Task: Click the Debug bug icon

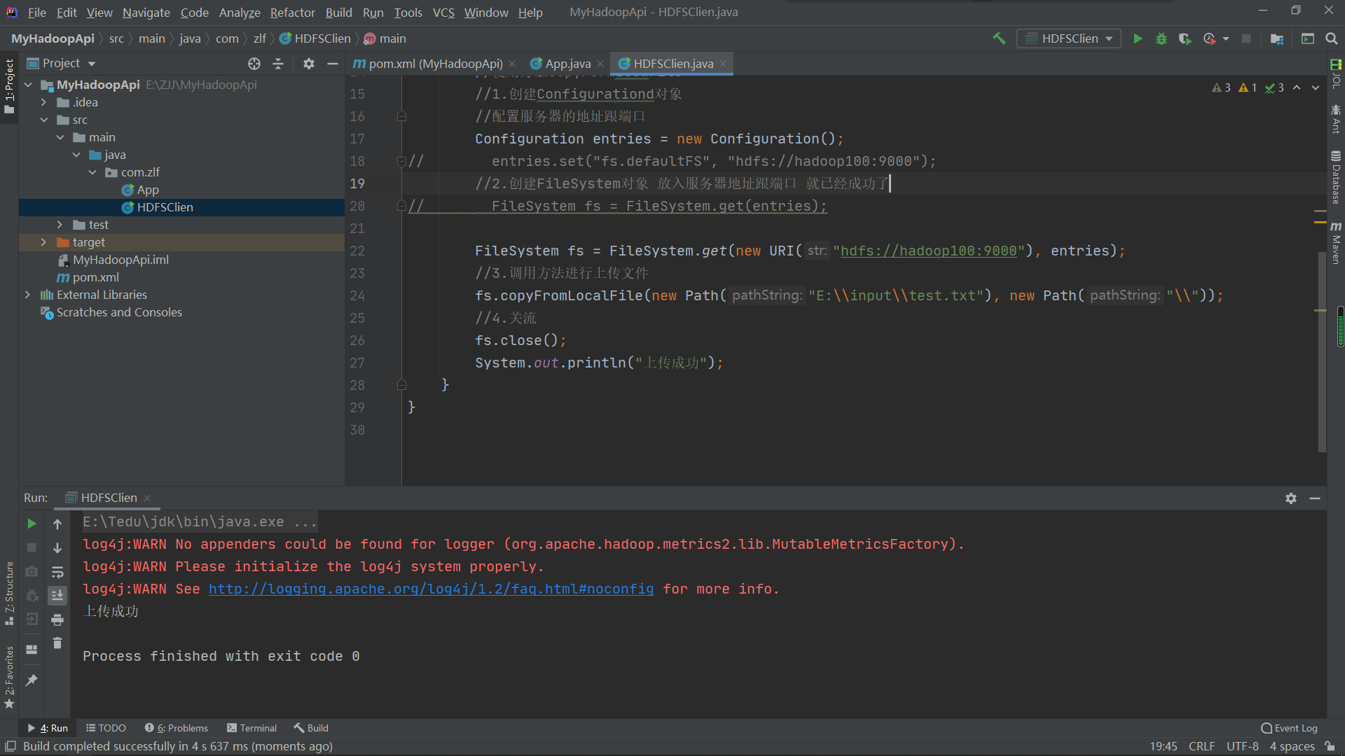Action: [x=1161, y=38]
